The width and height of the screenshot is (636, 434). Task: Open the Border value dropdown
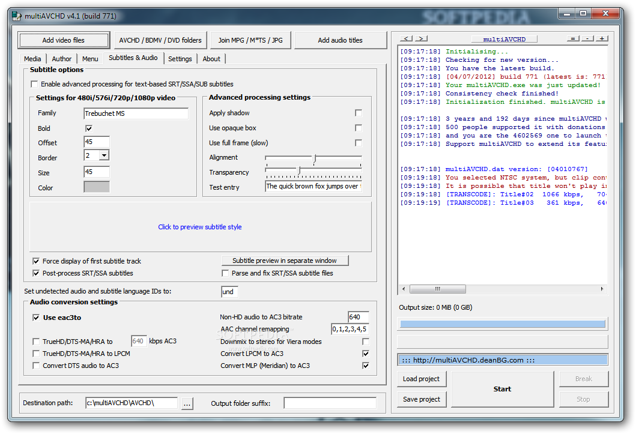pyautogui.click(x=104, y=155)
